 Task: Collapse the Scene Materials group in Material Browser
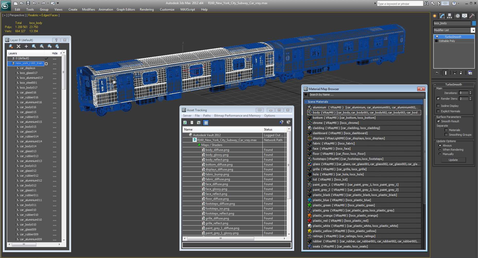click(x=306, y=102)
